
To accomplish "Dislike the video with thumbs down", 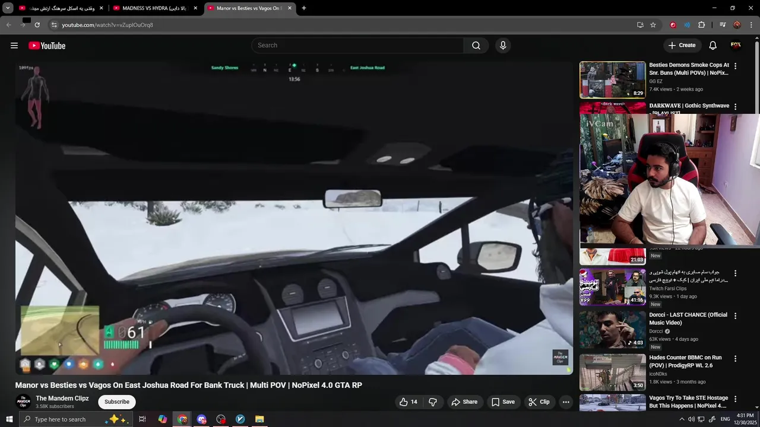I will tap(433, 402).
